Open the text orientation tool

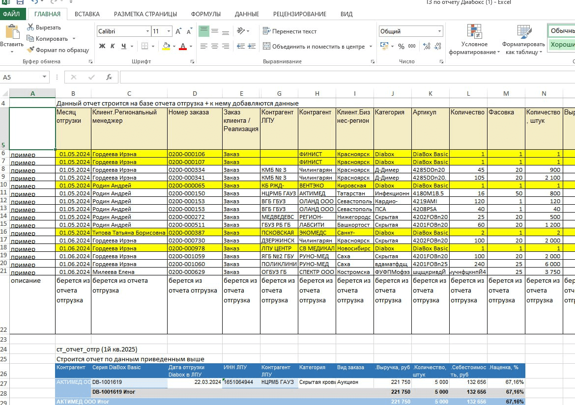[x=240, y=31]
